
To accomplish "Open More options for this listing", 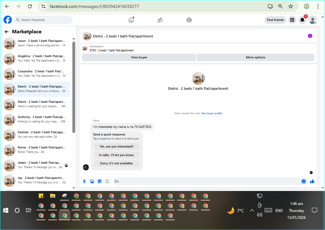I will 255,57.
